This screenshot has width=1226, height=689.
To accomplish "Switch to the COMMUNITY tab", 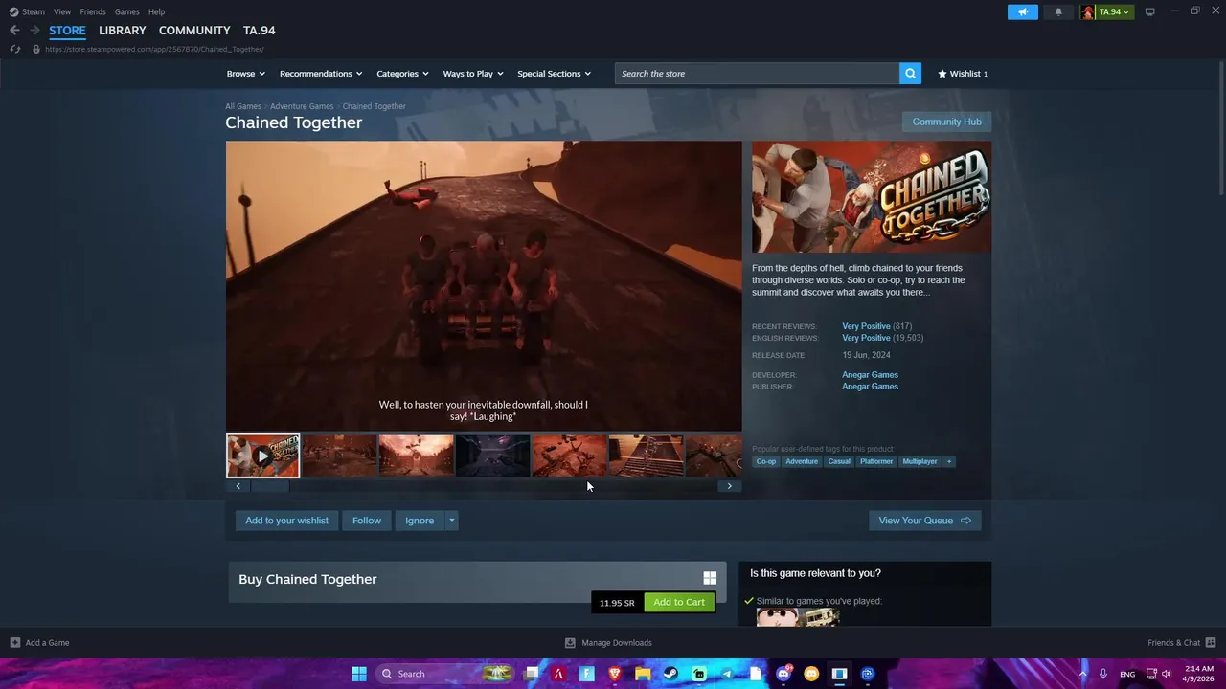I will pyautogui.click(x=194, y=31).
